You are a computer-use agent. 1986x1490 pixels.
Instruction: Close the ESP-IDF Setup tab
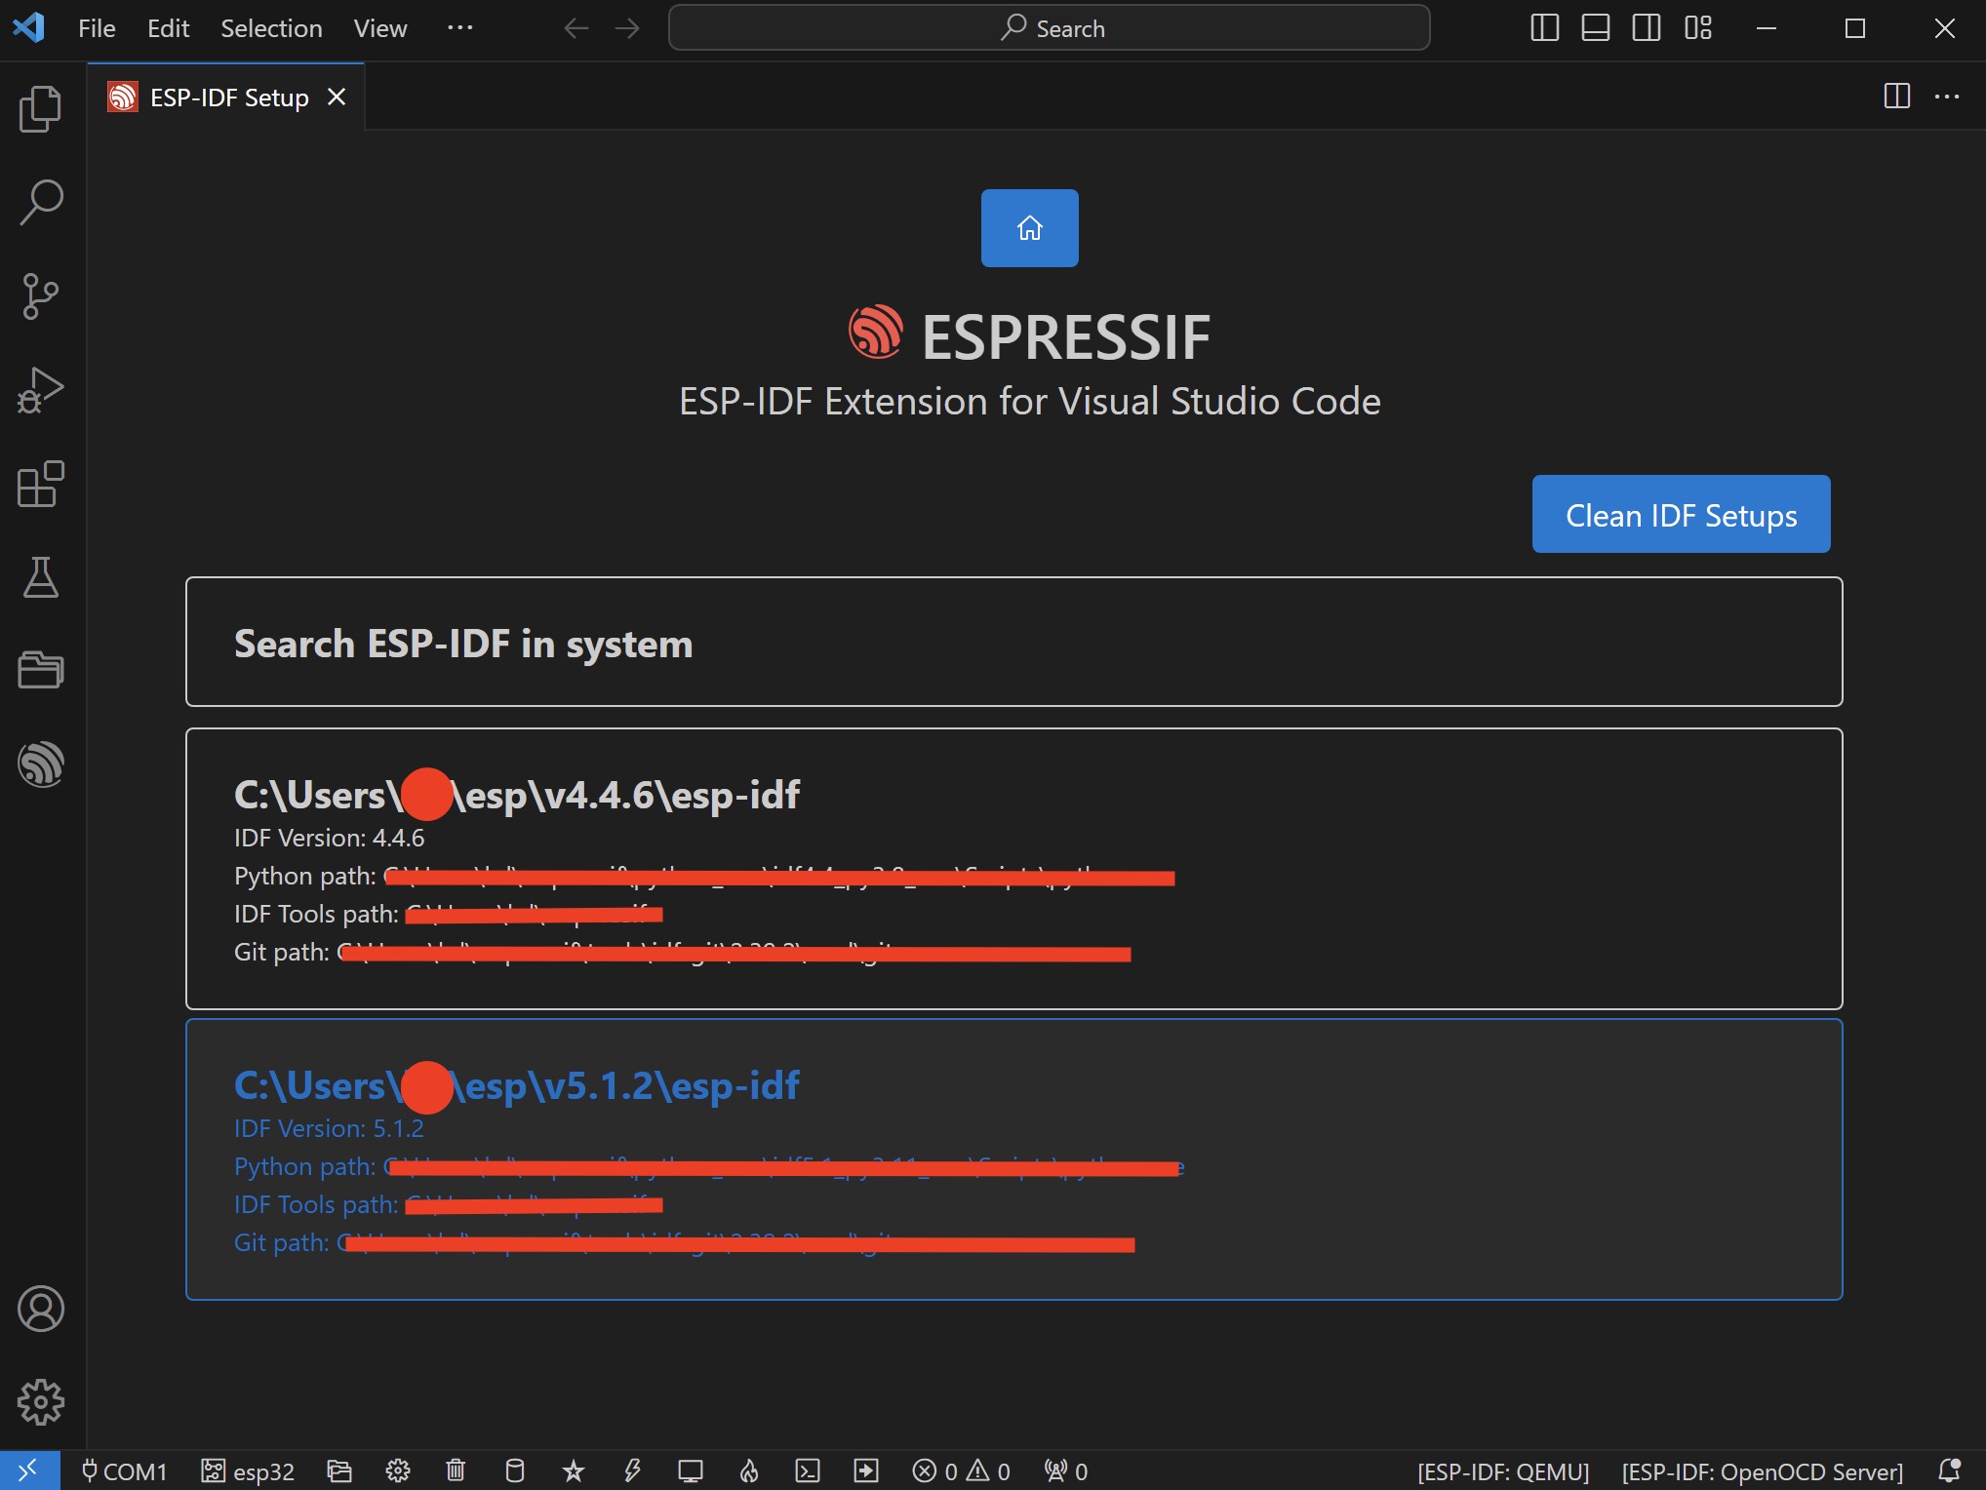tap(337, 97)
